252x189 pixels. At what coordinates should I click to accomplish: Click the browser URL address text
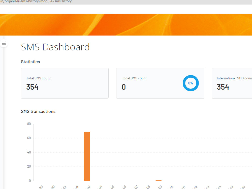click(x=36, y=2)
